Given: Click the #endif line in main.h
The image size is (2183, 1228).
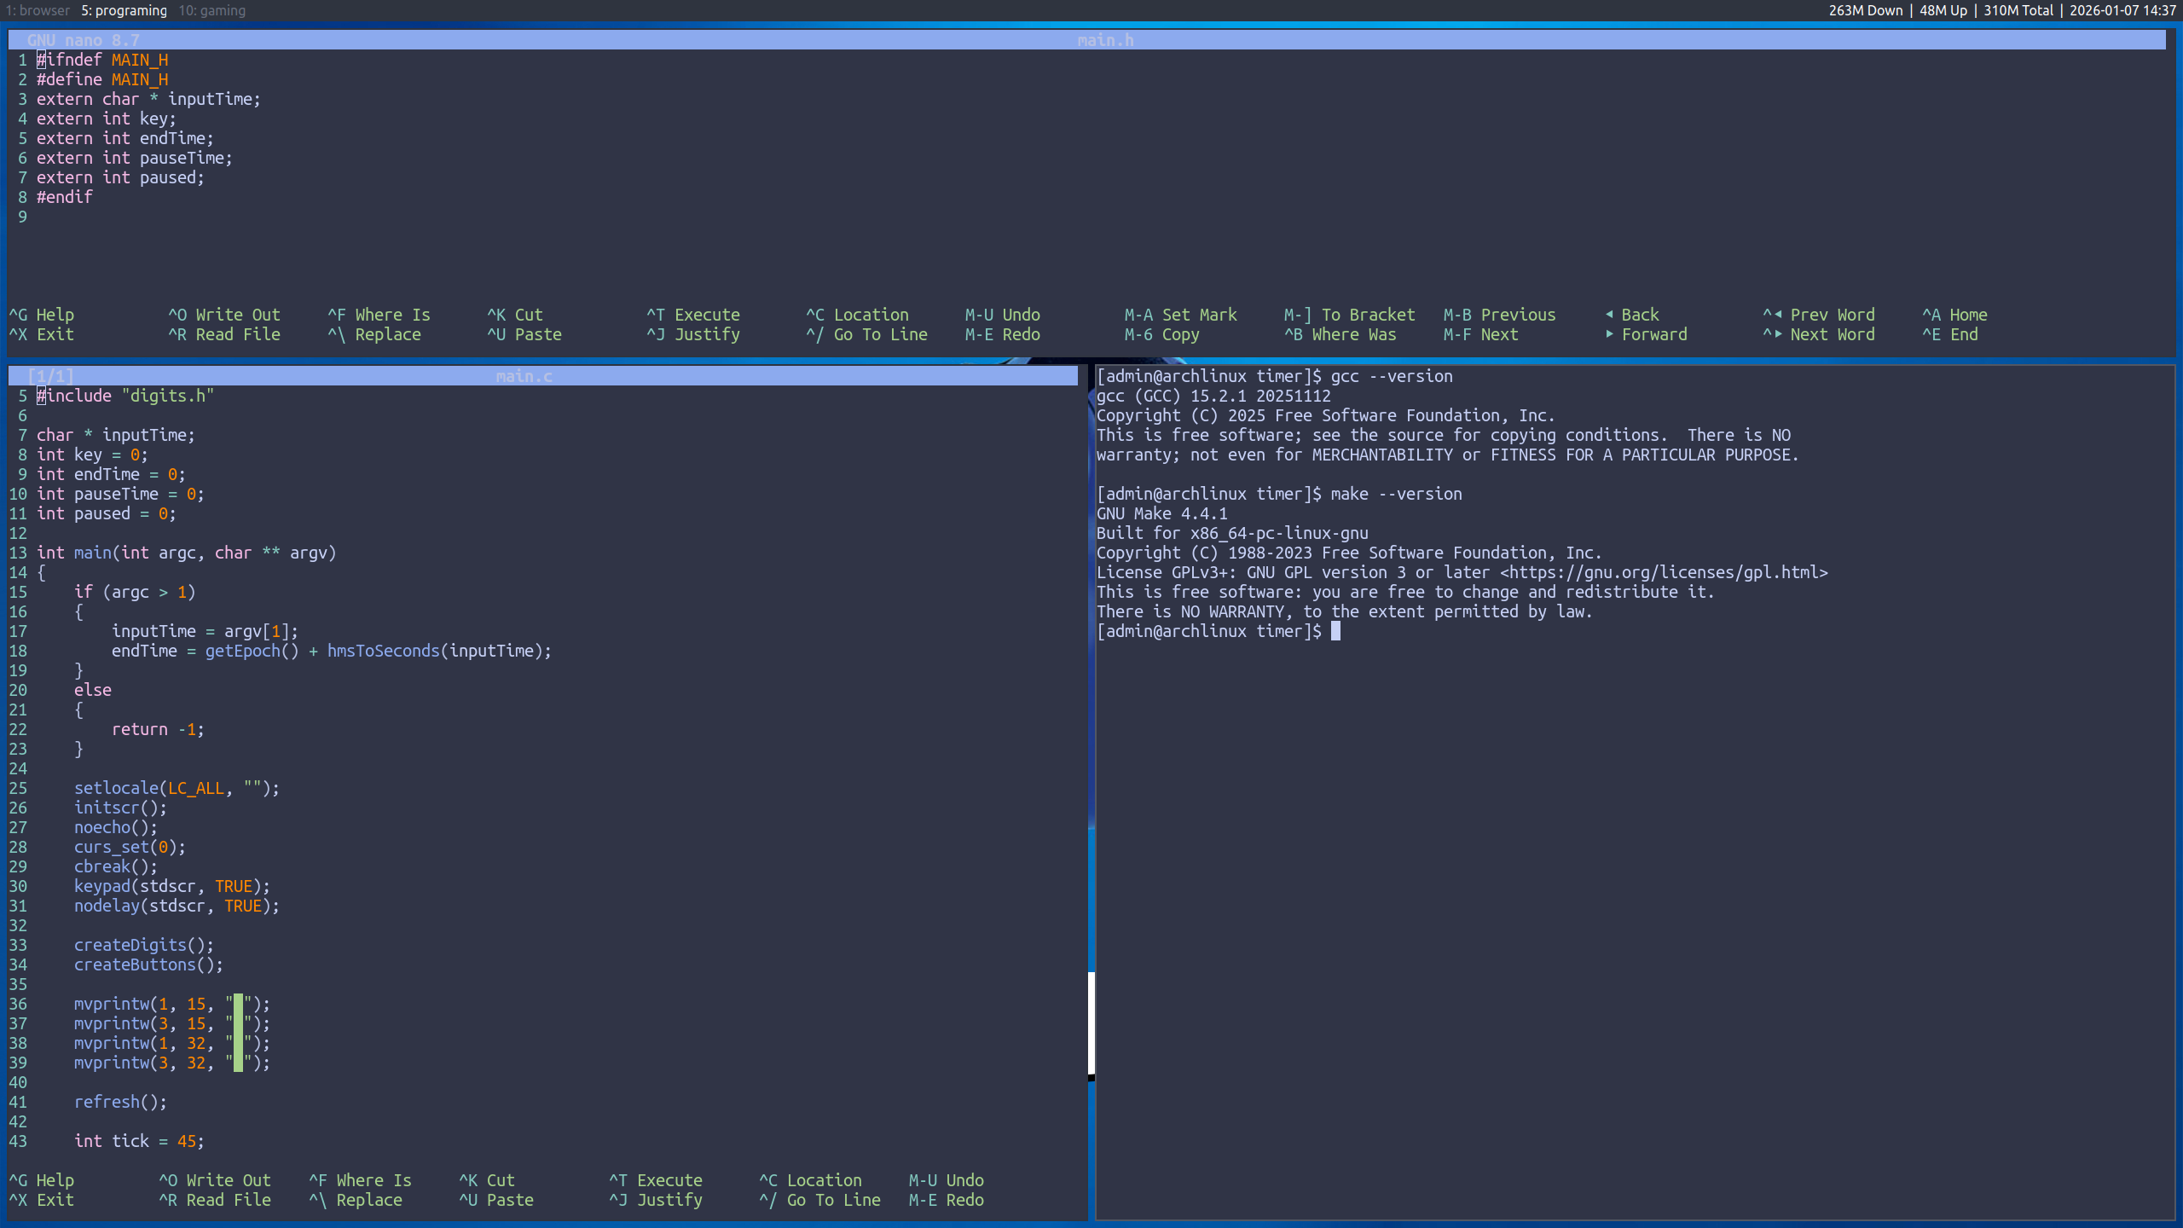Looking at the screenshot, I should (x=65, y=197).
